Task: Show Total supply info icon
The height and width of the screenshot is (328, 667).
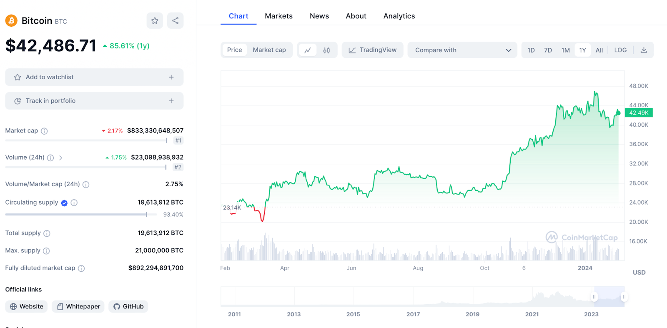Action: coord(47,233)
